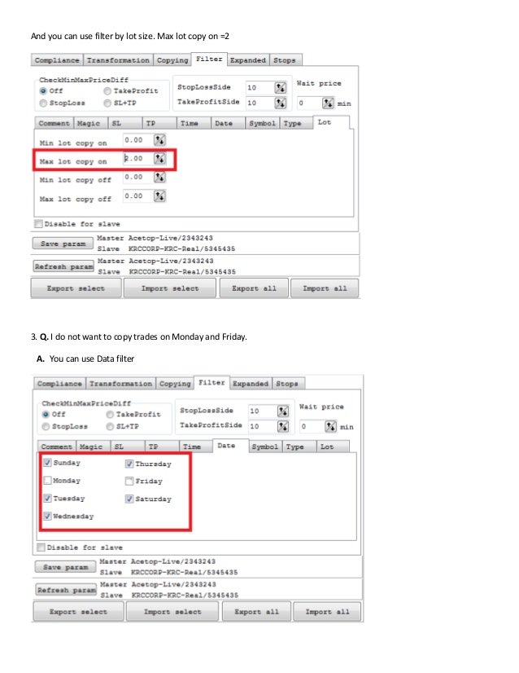The height and width of the screenshot is (673, 519).
Task: Click TakeProfitSide spinner in the Date filter panel
Action: [x=283, y=426]
